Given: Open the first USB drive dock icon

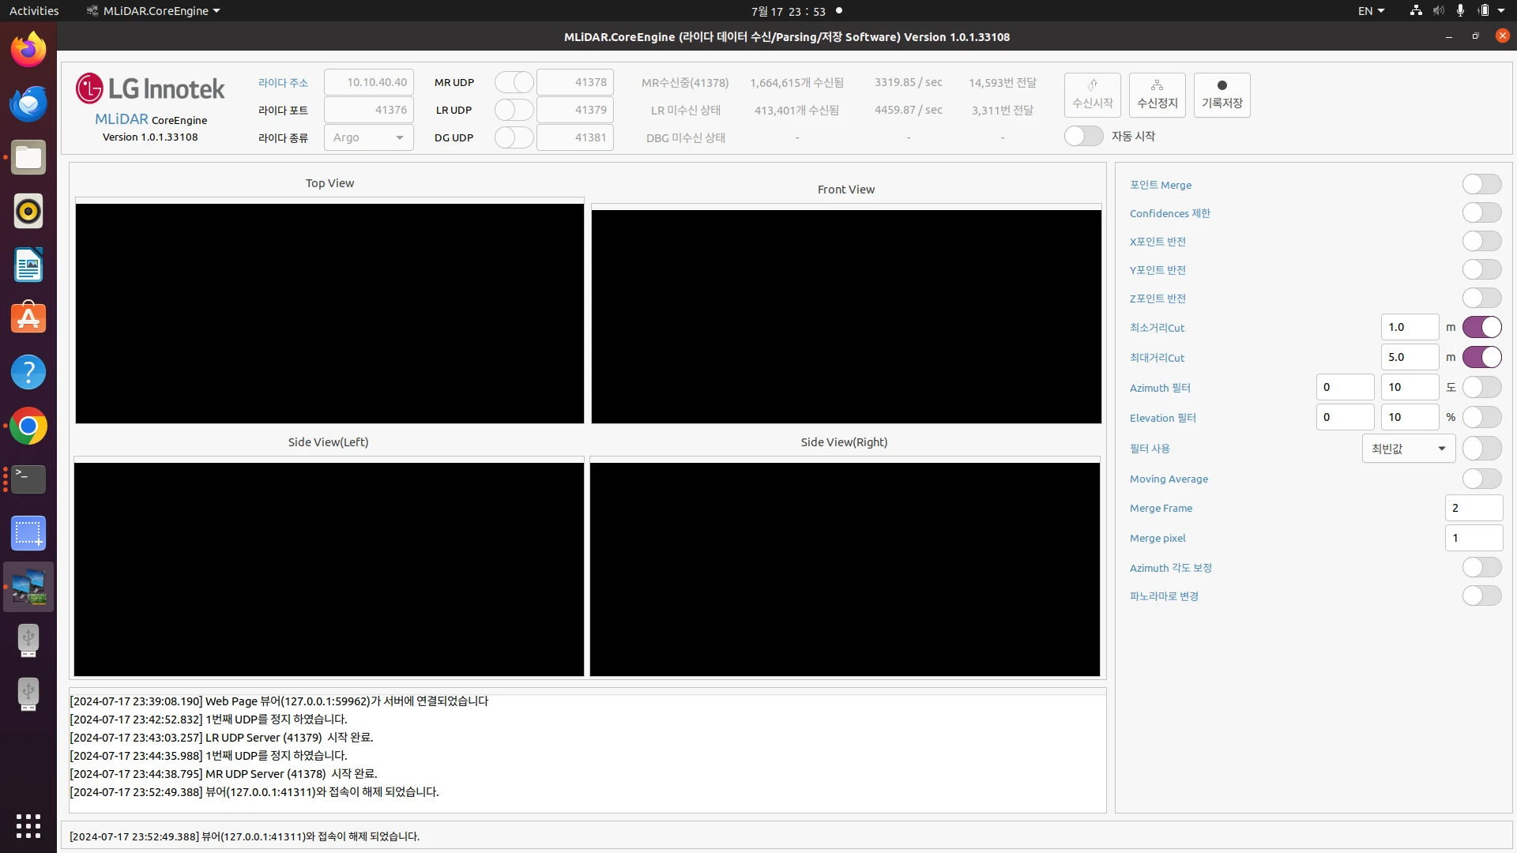Looking at the screenshot, I should pos(28,641).
